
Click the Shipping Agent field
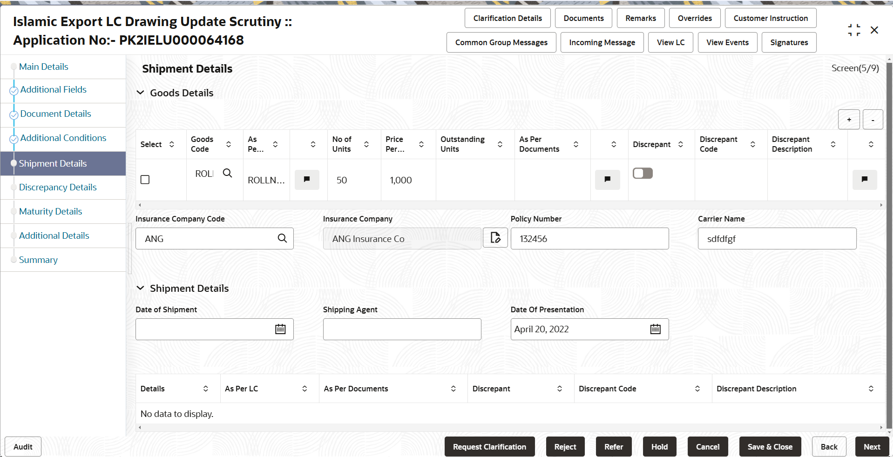[402, 329]
